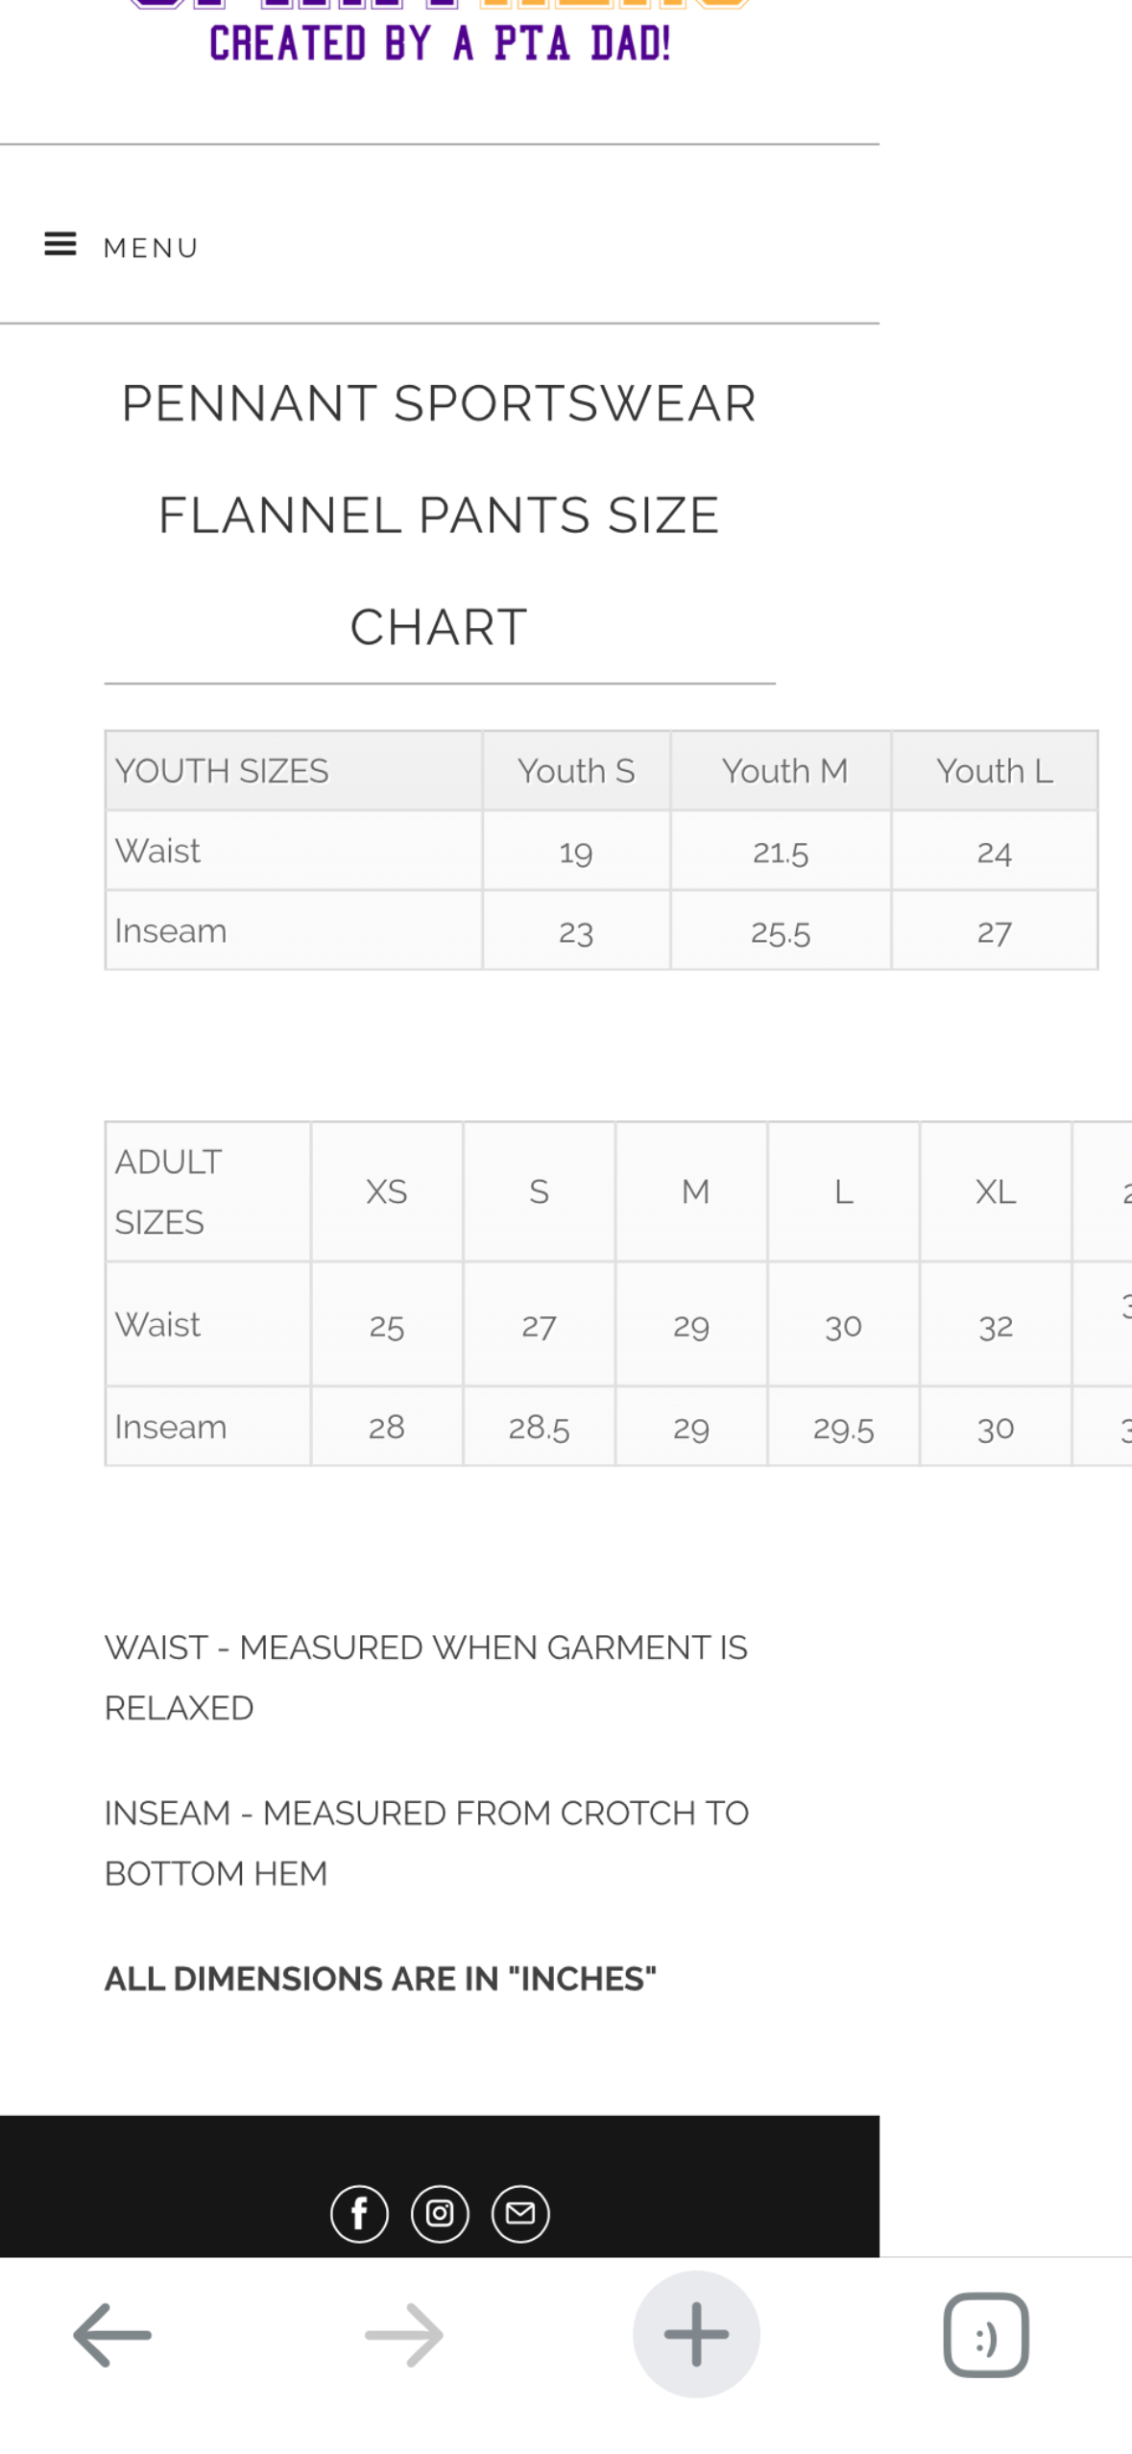
Task: Click the CREATED BY A PTA DAD tagline
Action: pos(439,42)
